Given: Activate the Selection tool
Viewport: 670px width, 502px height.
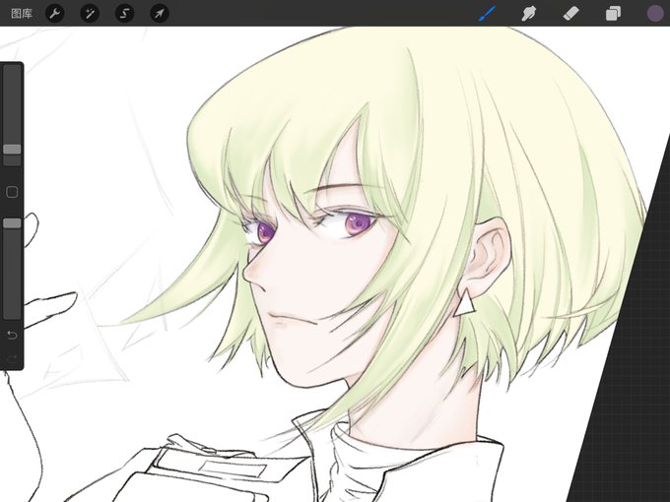Looking at the screenshot, I should tap(124, 14).
